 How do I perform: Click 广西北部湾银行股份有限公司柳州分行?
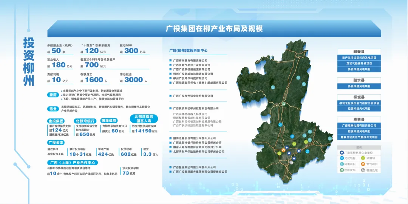point(197,143)
